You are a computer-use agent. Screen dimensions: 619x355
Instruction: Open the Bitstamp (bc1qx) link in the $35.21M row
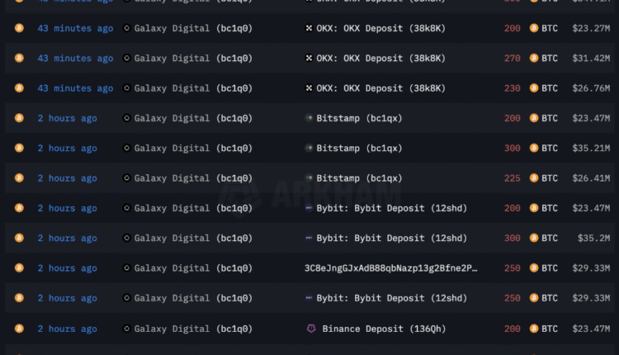(359, 149)
